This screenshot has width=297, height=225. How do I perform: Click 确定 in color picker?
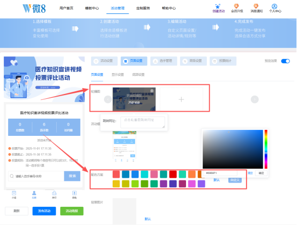pos(261,173)
